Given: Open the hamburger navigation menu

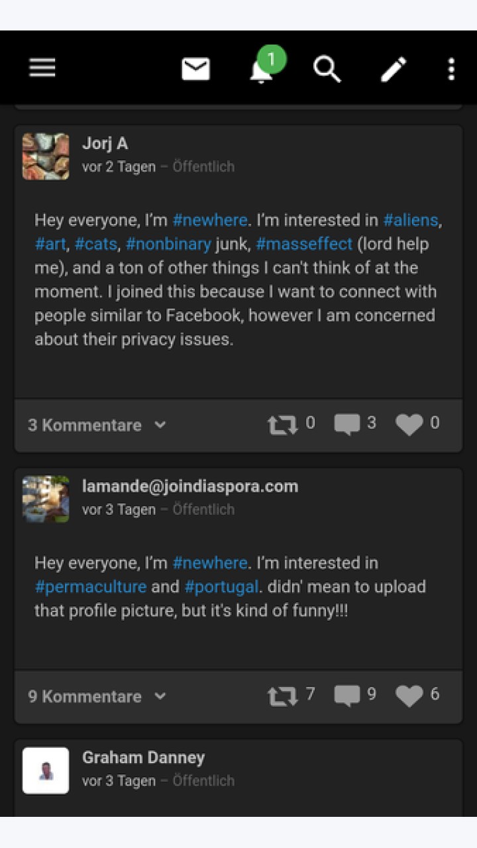Looking at the screenshot, I should click(42, 68).
